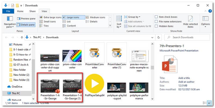The width and height of the screenshot is (215, 108).
Task: Click This PC in address bar
Action: point(37,37)
